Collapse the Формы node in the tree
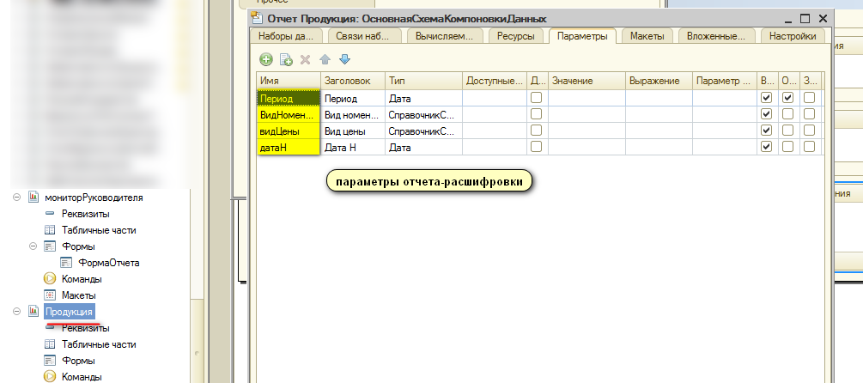 point(32,246)
